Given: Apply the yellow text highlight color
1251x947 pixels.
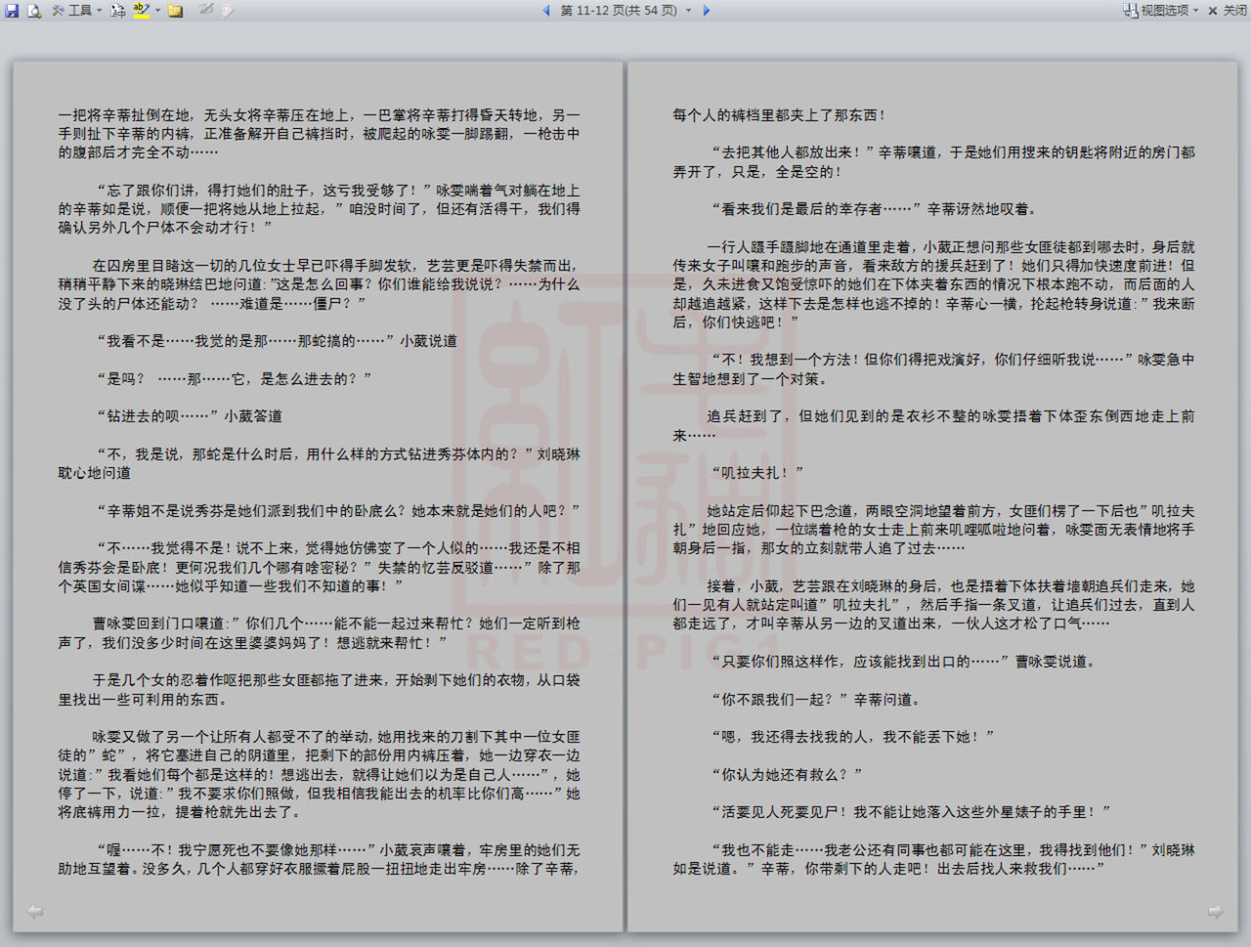Looking at the screenshot, I should [x=142, y=11].
